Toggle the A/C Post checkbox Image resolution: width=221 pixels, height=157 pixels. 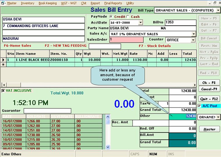click(199, 106)
